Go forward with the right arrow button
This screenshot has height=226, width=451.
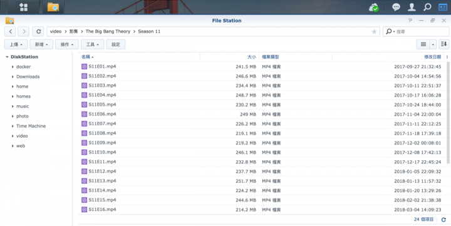[x=24, y=31]
